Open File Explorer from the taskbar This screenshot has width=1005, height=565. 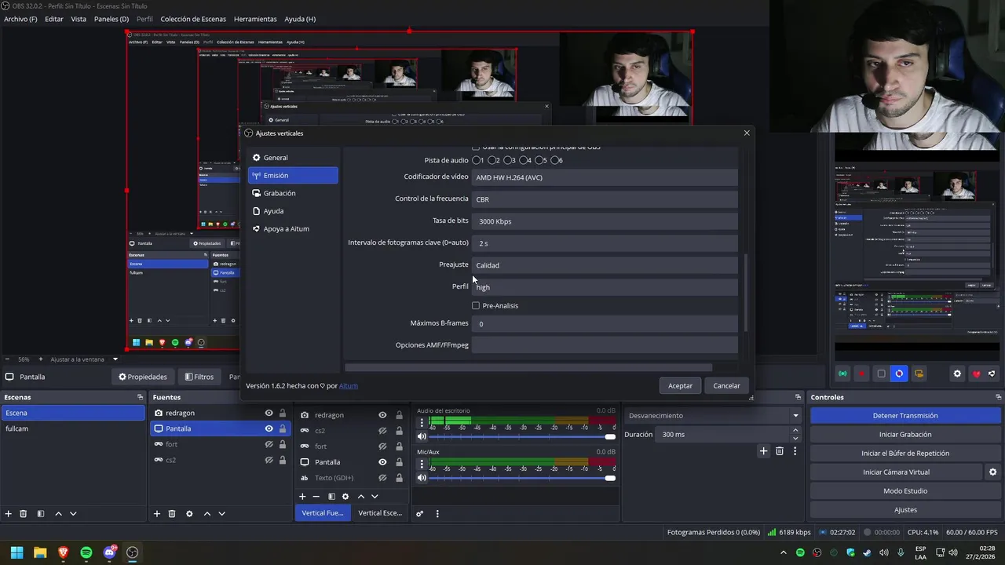point(40,552)
